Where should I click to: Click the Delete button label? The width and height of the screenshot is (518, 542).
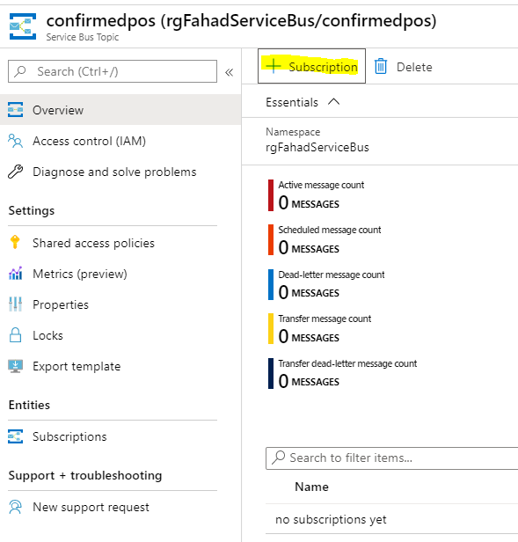414,67
